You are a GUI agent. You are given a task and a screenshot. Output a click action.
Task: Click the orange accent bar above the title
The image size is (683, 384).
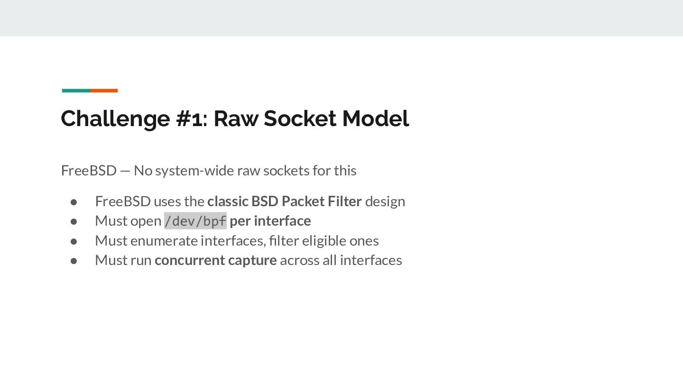coord(104,91)
